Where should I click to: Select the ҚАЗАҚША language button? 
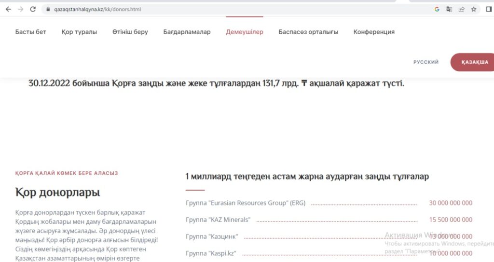473,62
